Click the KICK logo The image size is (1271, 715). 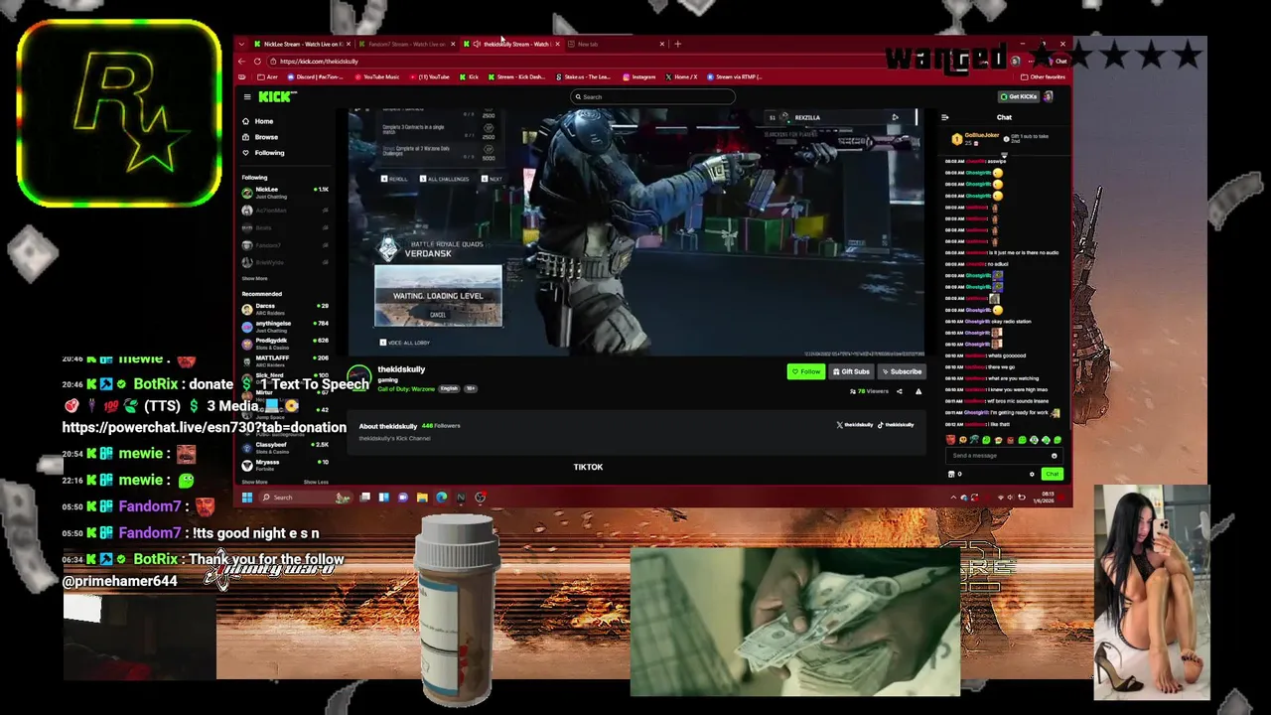(275, 96)
